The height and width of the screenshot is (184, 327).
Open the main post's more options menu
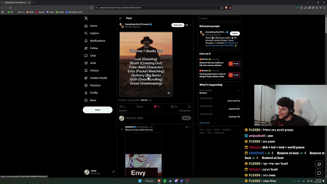click(190, 25)
